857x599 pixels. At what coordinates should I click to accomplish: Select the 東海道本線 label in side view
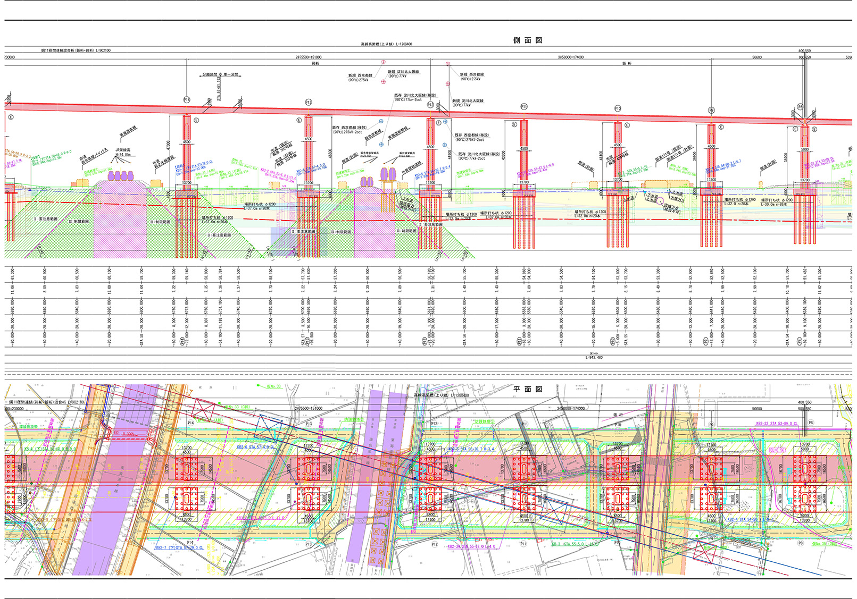point(128,132)
